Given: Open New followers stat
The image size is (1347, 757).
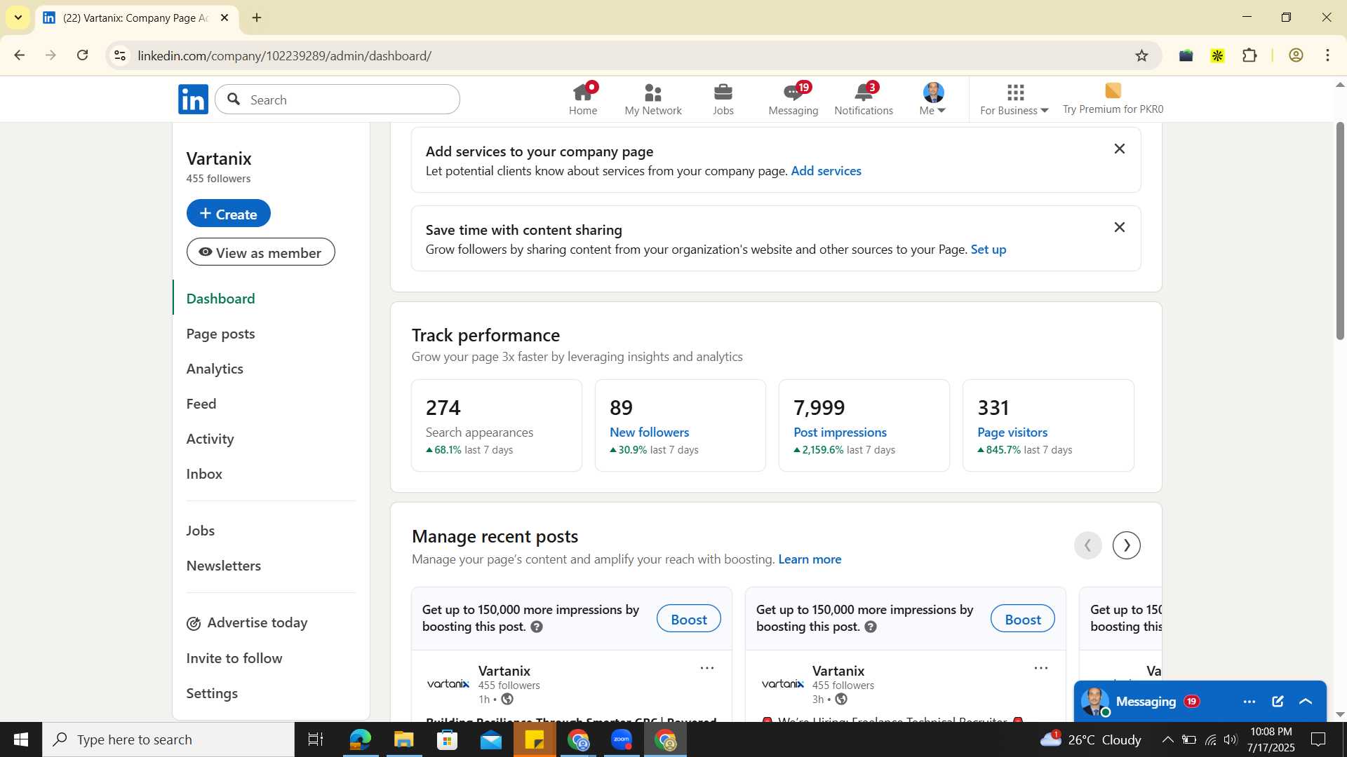Looking at the screenshot, I should click(x=649, y=432).
